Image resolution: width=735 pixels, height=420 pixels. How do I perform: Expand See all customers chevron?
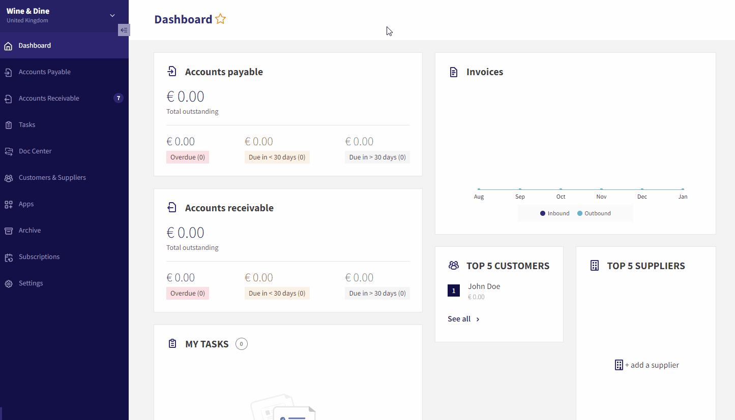click(478, 319)
